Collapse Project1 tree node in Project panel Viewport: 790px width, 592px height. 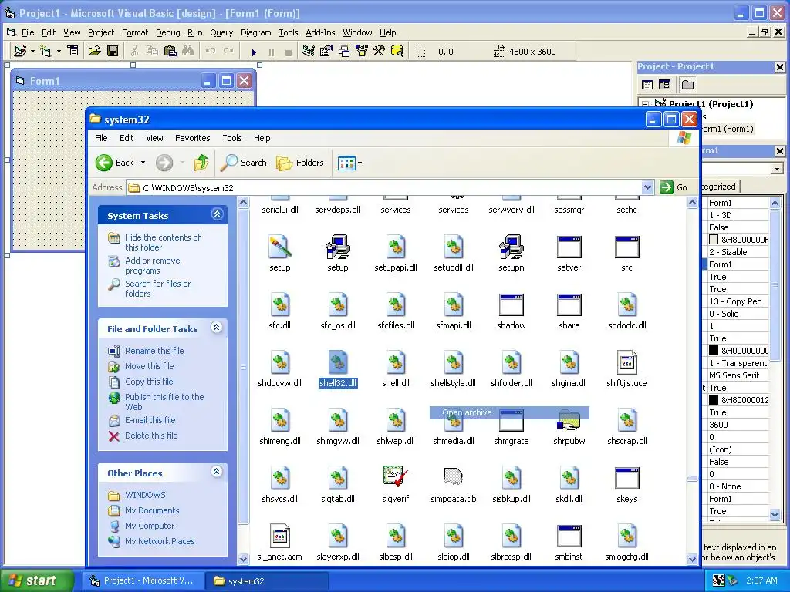[646, 104]
